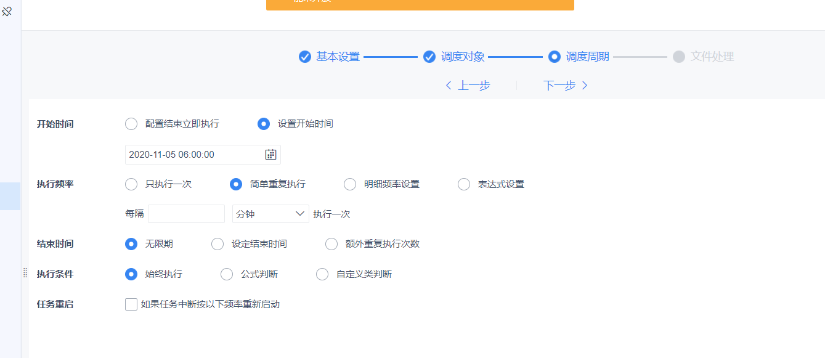Click the start datetime field 2020-11-05 06:00:00

point(203,155)
